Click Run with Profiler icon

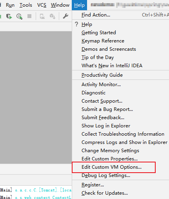[x=19, y=17]
